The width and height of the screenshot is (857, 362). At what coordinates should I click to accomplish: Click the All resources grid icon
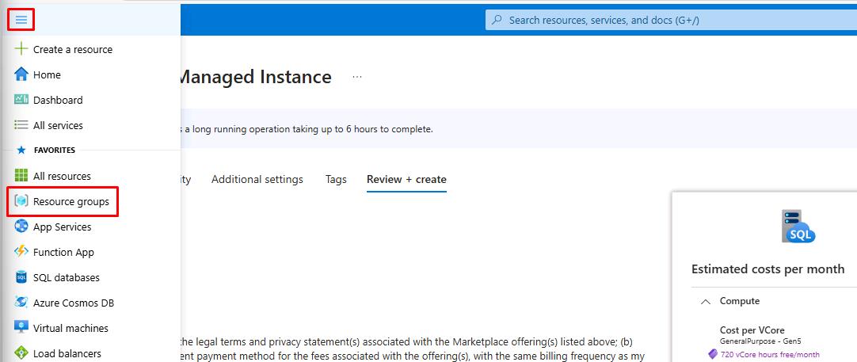(x=21, y=176)
